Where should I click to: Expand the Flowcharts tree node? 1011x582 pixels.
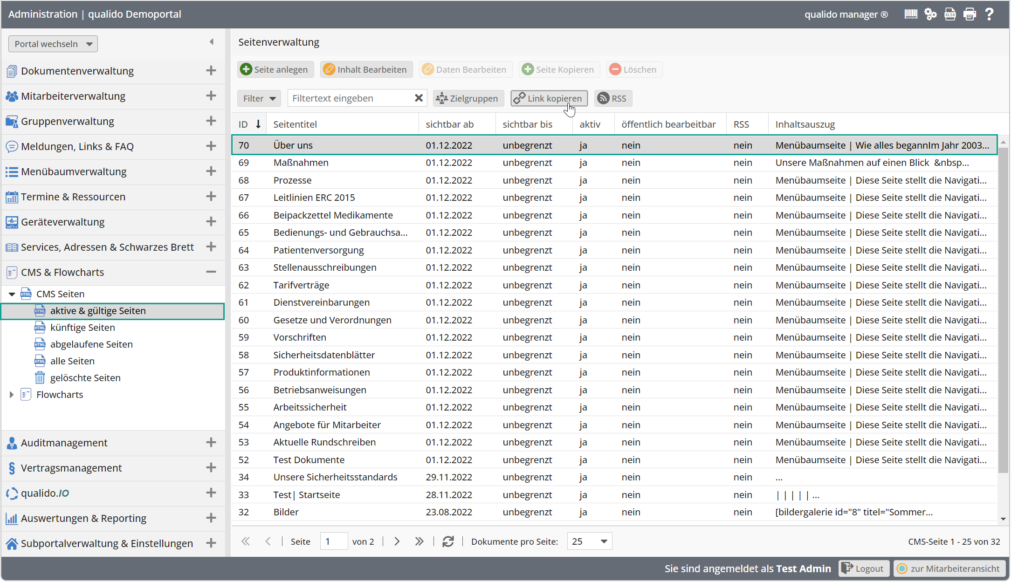[x=12, y=395]
